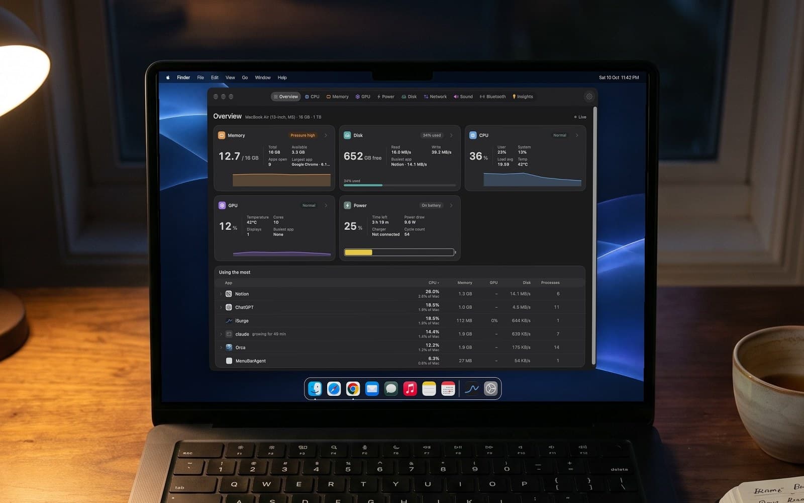Open Disk card details chevron
804x503 pixels.
[451, 135]
